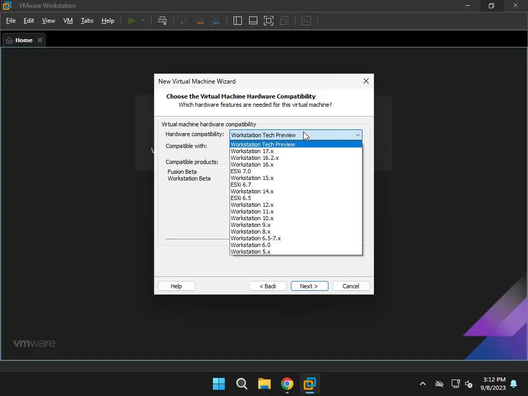The image size is (528, 396).
Task: Click the console view icon
Action: pos(306,21)
